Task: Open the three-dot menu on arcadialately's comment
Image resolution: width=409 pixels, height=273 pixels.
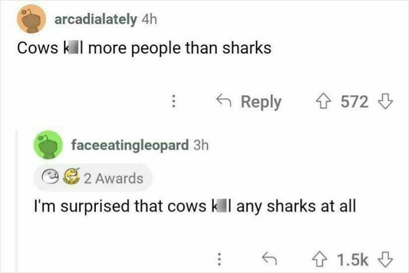Action: (x=174, y=101)
